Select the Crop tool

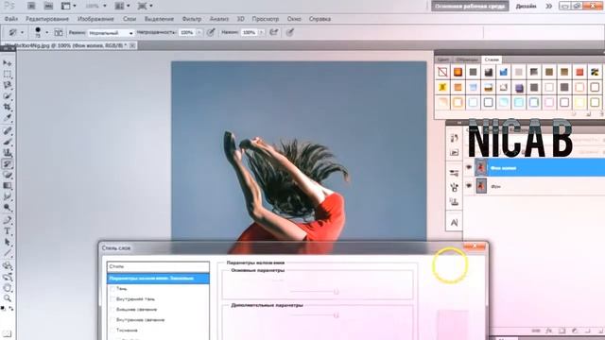[x=8, y=107]
